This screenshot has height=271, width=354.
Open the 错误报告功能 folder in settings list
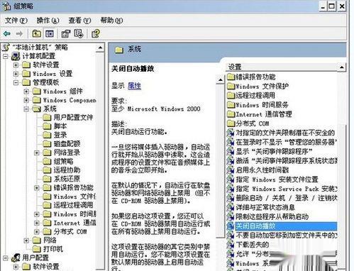251,77
